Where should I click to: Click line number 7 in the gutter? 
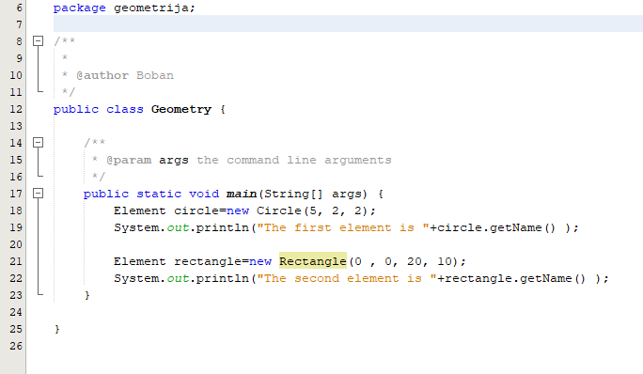19,24
